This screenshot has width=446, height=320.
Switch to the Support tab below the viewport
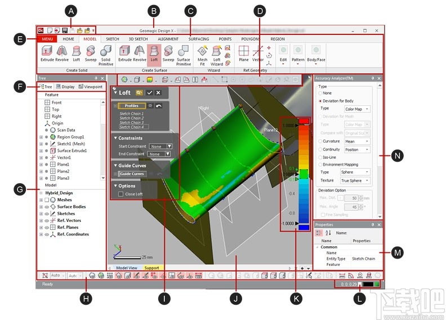pyautogui.click(x=151, y=268)
